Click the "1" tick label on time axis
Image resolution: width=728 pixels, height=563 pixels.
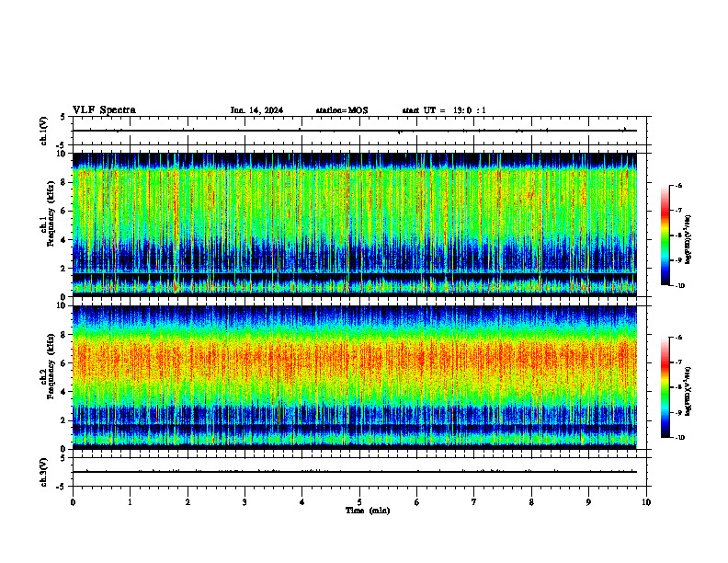(x=130, y=502)
